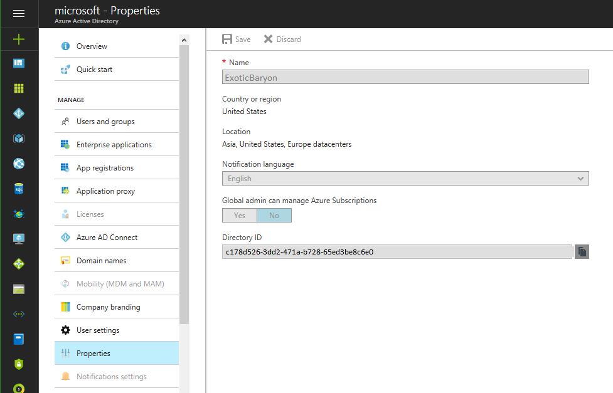The image size is (613, 393).
Task: Open the blue book sidebar icon
Action: 19,339
